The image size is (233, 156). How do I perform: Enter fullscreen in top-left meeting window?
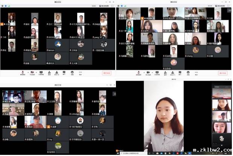point(112,6)
